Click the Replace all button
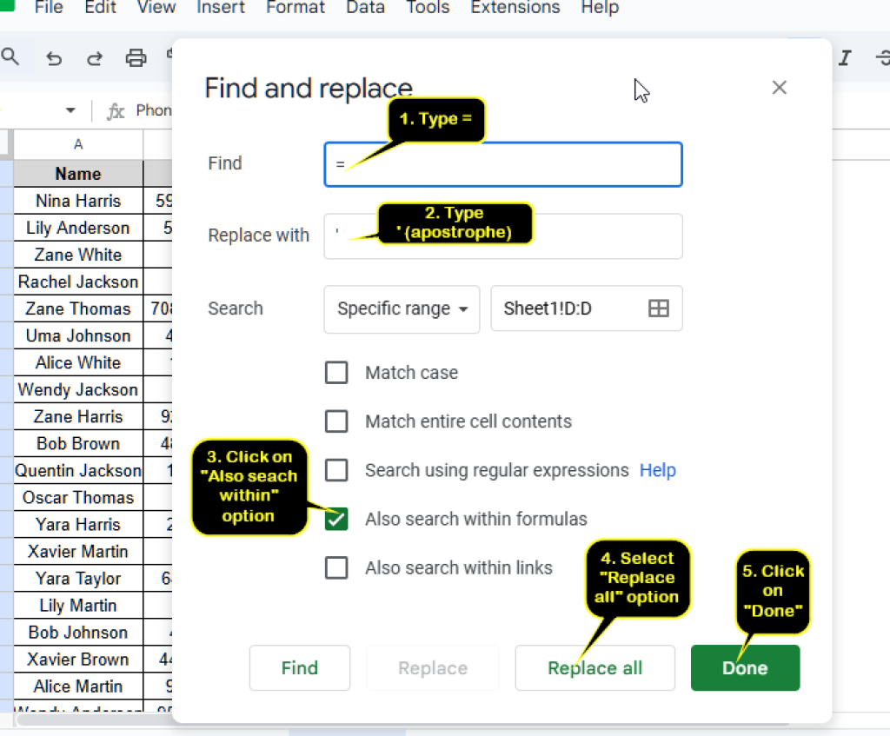This screenshot has width=890, height=736. 594,667
